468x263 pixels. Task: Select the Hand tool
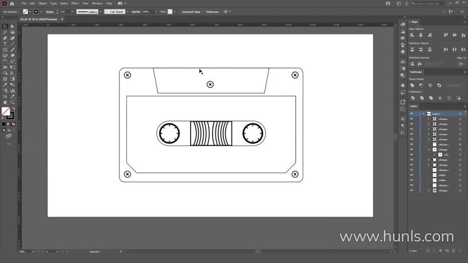click(5, 102)
